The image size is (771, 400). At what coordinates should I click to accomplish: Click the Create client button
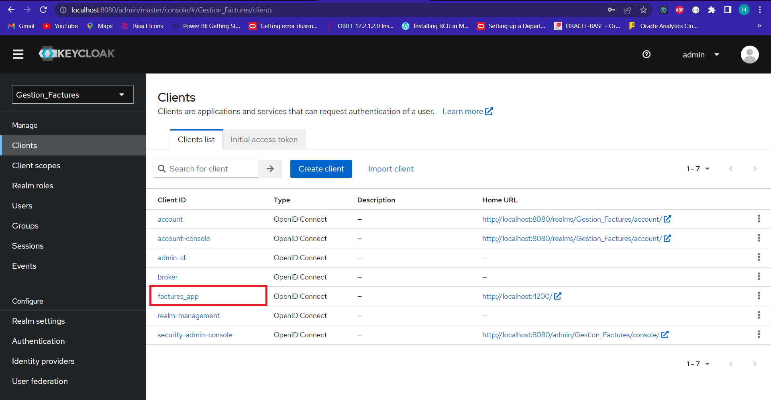(321, 169)
